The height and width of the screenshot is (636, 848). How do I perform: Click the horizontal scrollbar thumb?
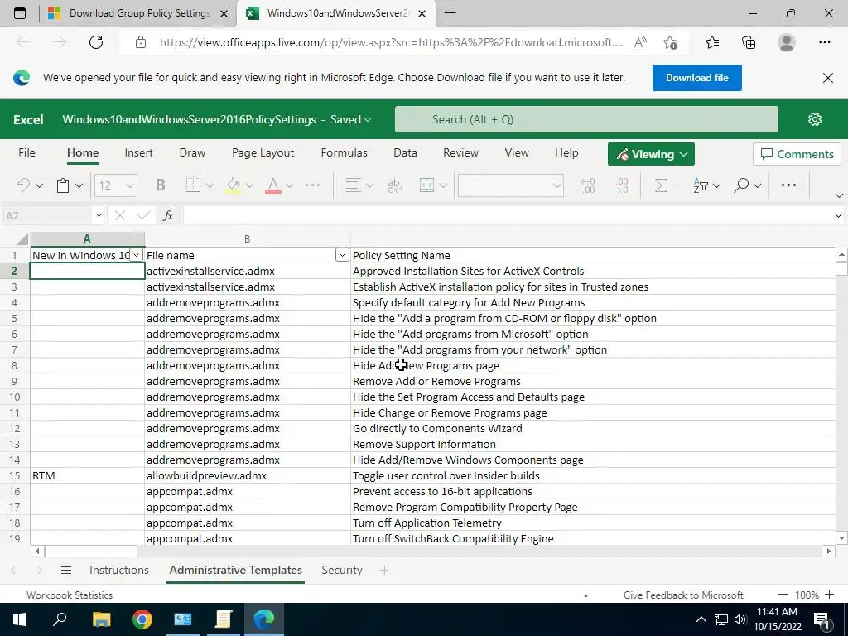tap(91, 551)
